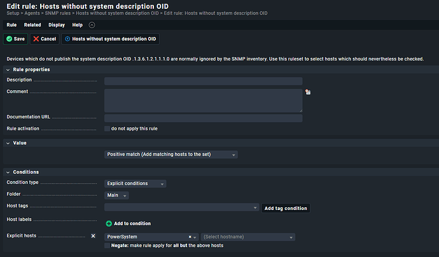Toggle the Negate explicit hosts checkbox

[107, 246]
